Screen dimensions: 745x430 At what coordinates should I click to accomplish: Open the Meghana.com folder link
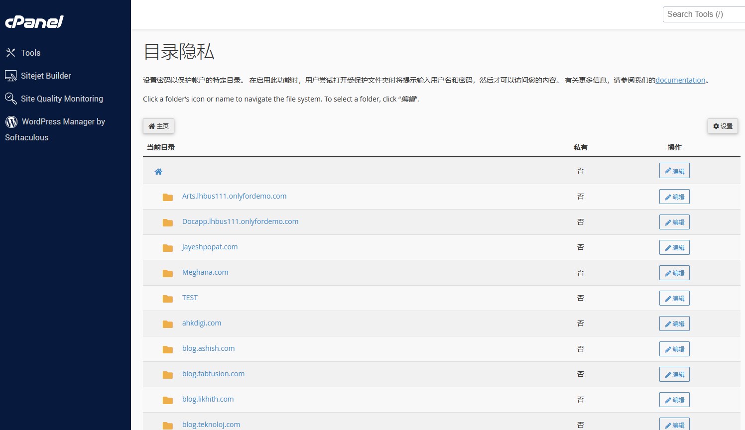(x=205, y=272)
